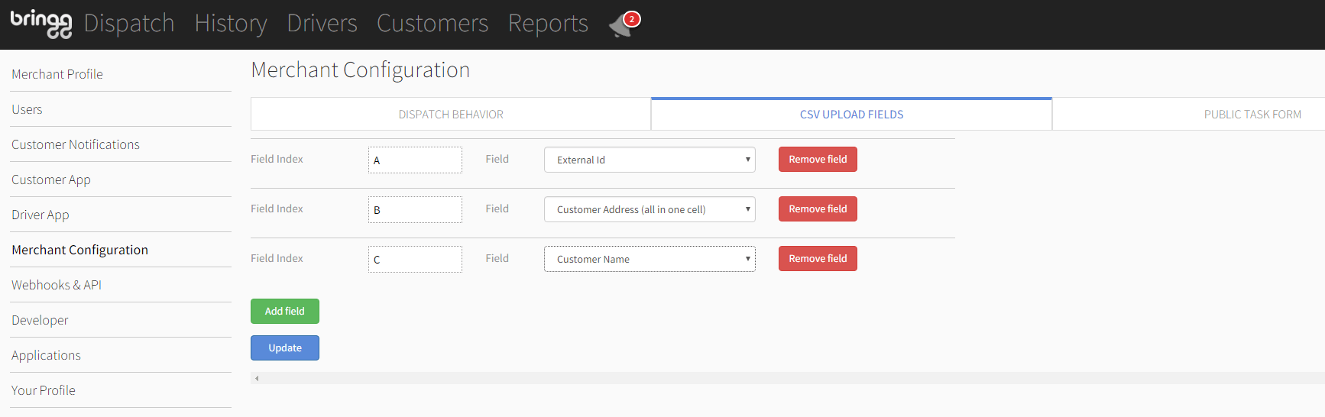Viewport: 1325px width, 417px height.
Task: Click the blue Update button
Action: coord(285,347)
